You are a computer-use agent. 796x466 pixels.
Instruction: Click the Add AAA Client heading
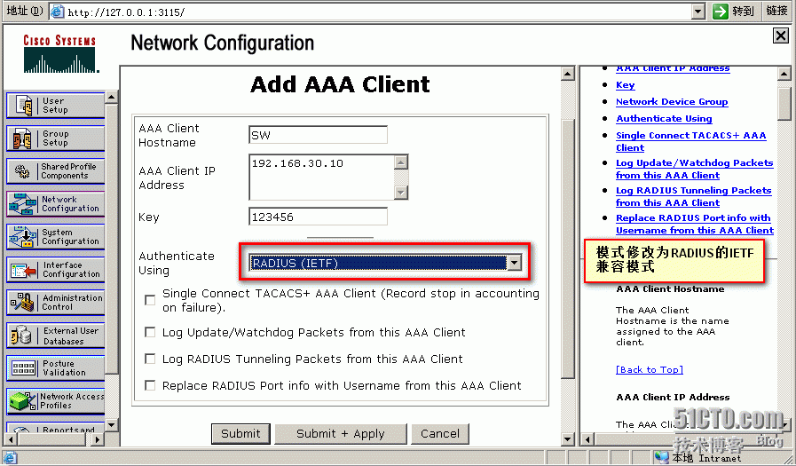pyautogui.click(x=340, y=84)
